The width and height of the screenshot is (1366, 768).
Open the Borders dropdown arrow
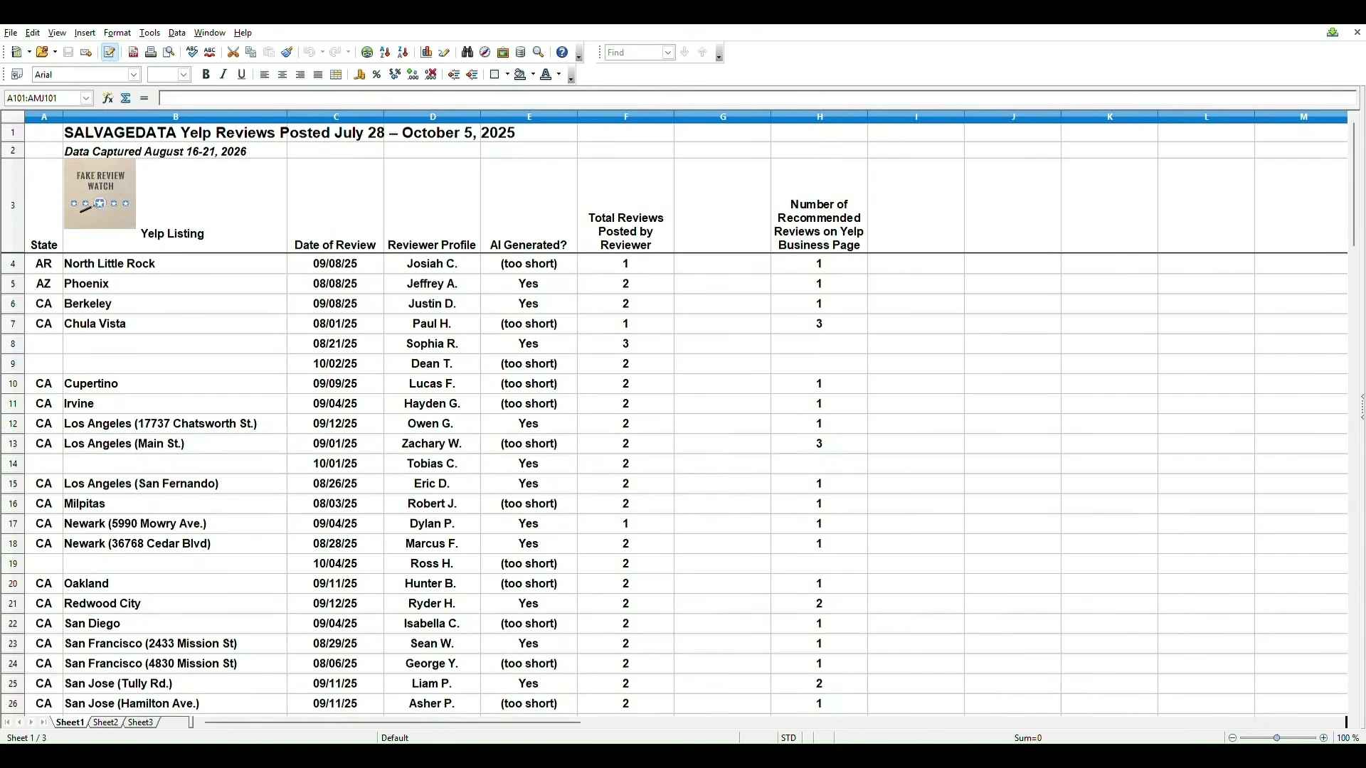(x=507, y=75)
